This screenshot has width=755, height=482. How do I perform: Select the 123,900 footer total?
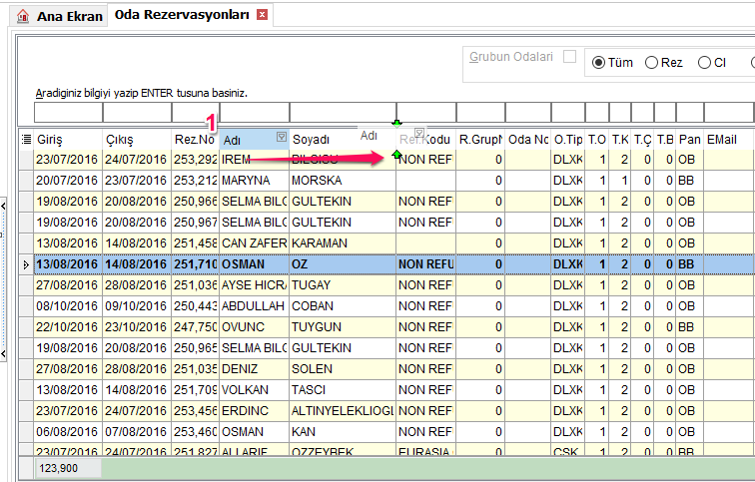tap(68, 469)
